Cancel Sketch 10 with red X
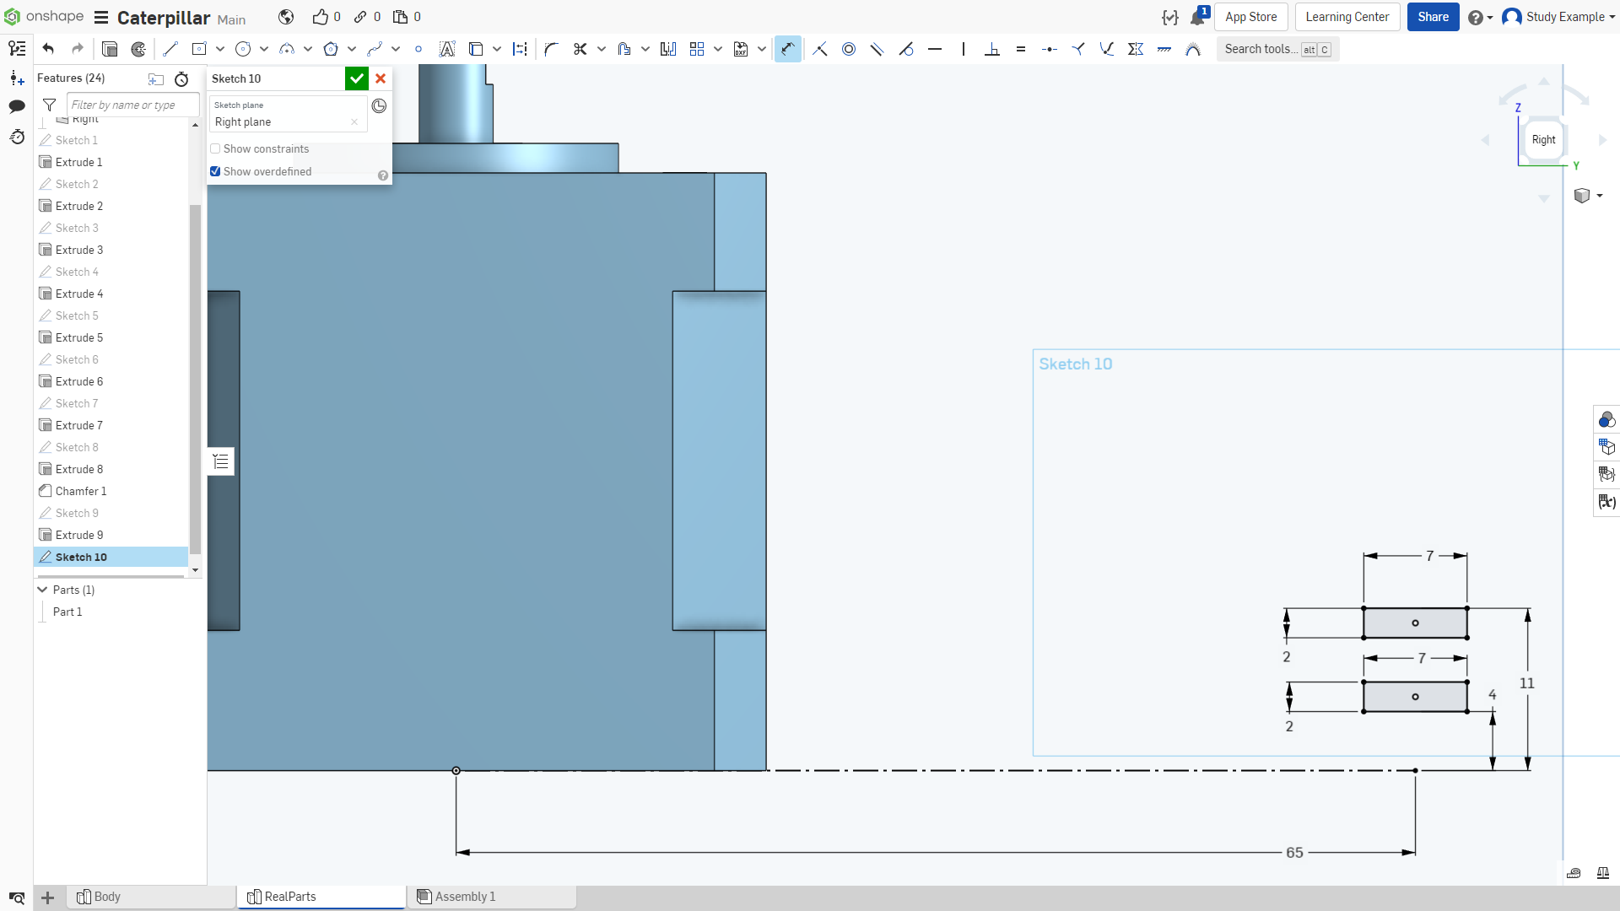Image resolution: width=1620 pixels, height=911 pixels. click(x=381, y=78)
